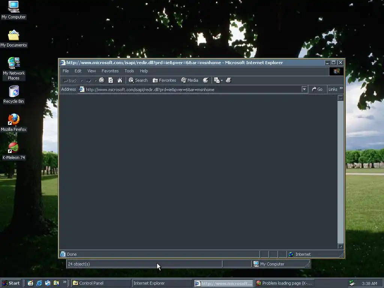Open the File menu
384x288 pixels.
pyautogui.click(x=66, y=71)
